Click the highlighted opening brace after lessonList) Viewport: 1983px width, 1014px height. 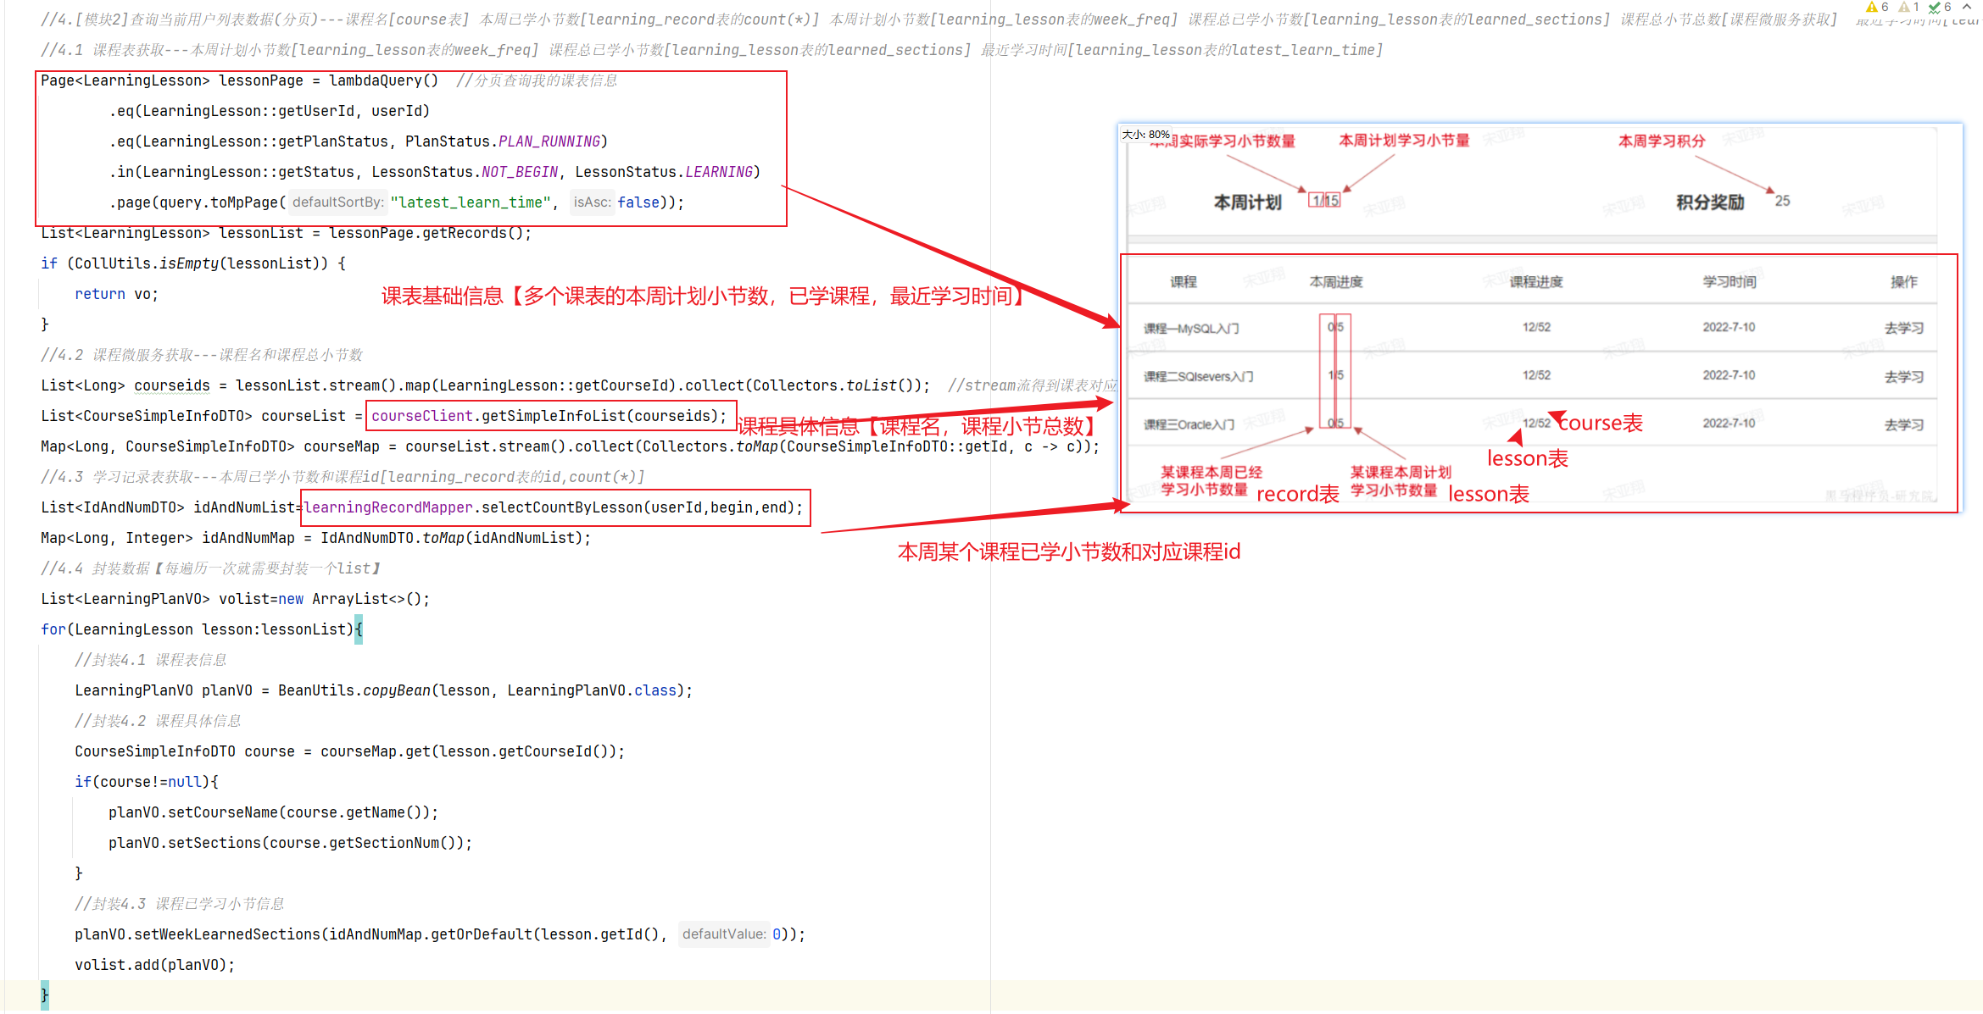(359, 629)
